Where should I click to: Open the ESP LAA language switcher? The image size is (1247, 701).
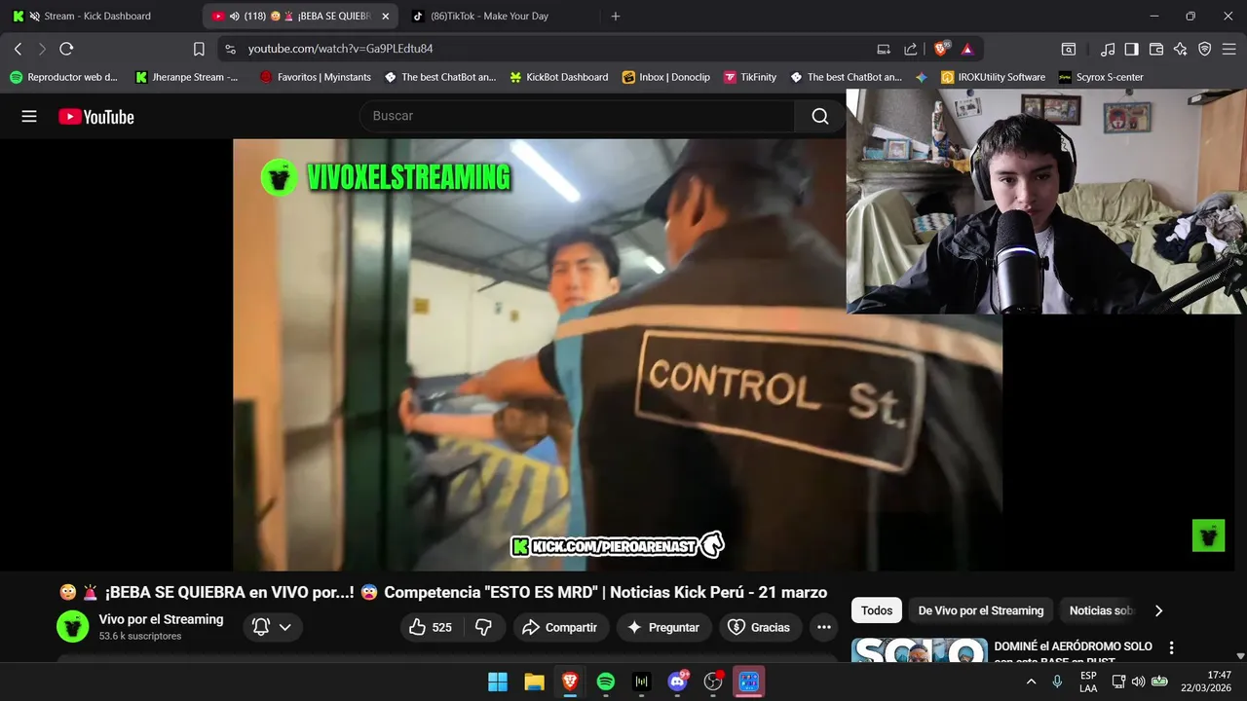click(1088, 682)
